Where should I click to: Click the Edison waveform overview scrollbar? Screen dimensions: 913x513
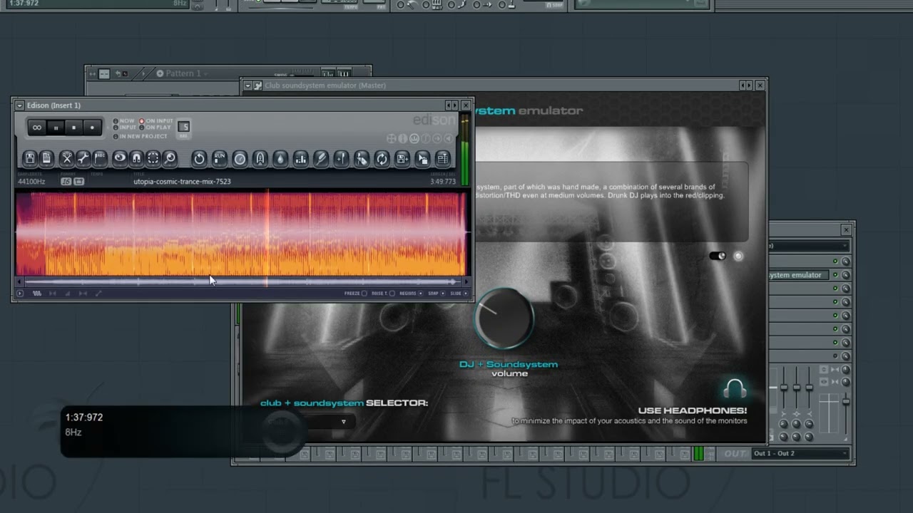coord(242,282)
